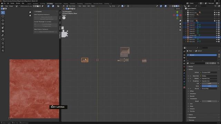Screen dimensions: 221x124
Task: Activate the Scale tool in UV editor
Action: [3, 28]
